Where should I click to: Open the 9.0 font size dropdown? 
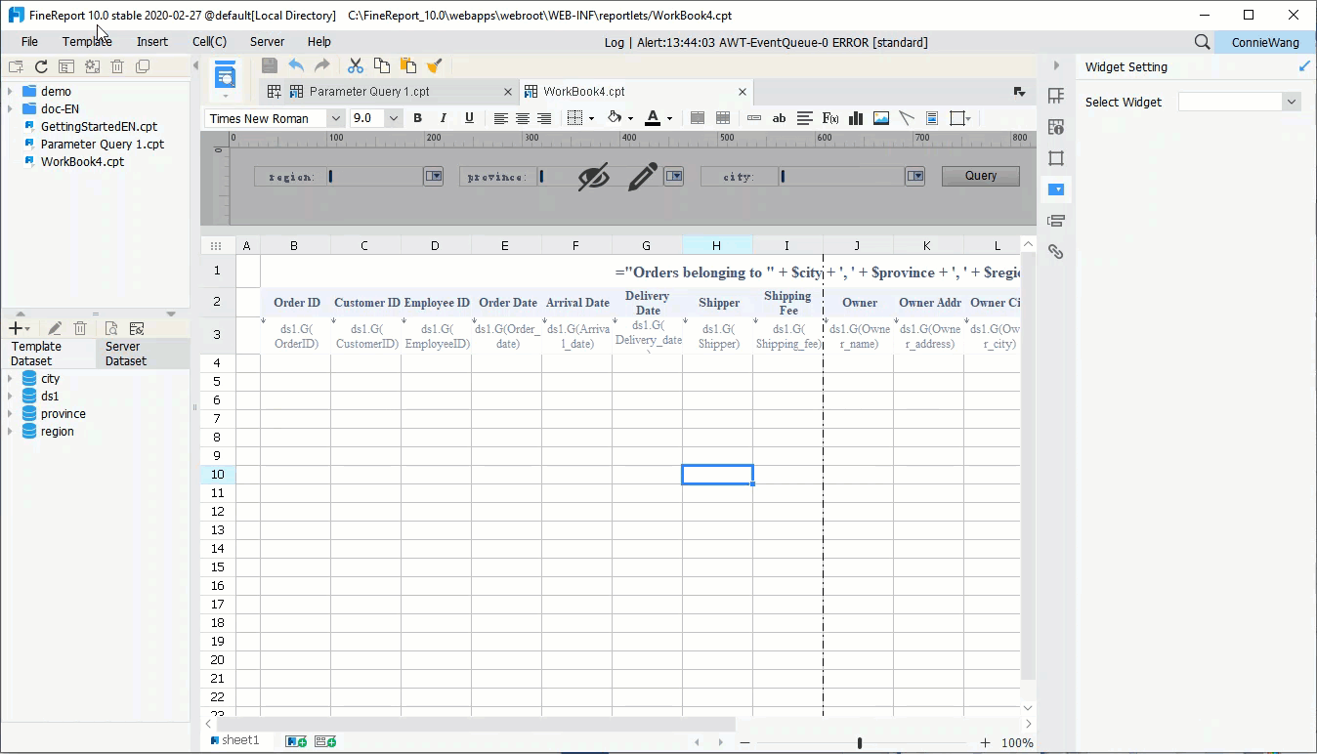pyautogui.click(x=393, y=118)
